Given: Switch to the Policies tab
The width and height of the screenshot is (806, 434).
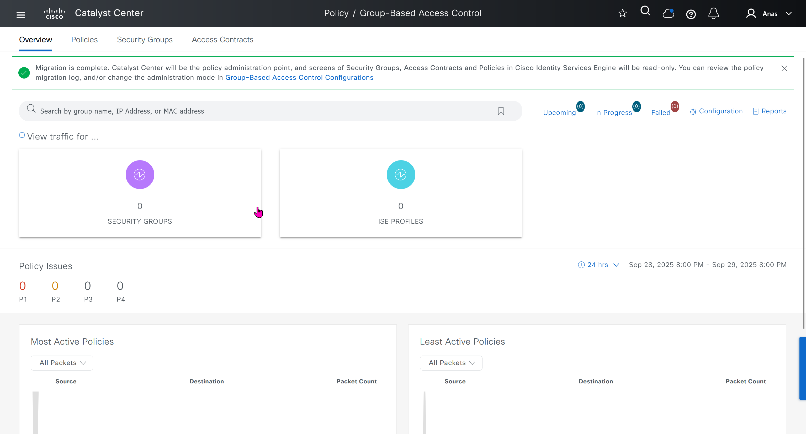Looking at the screenshot, I should pyautogui.click(x=84, y=40).
